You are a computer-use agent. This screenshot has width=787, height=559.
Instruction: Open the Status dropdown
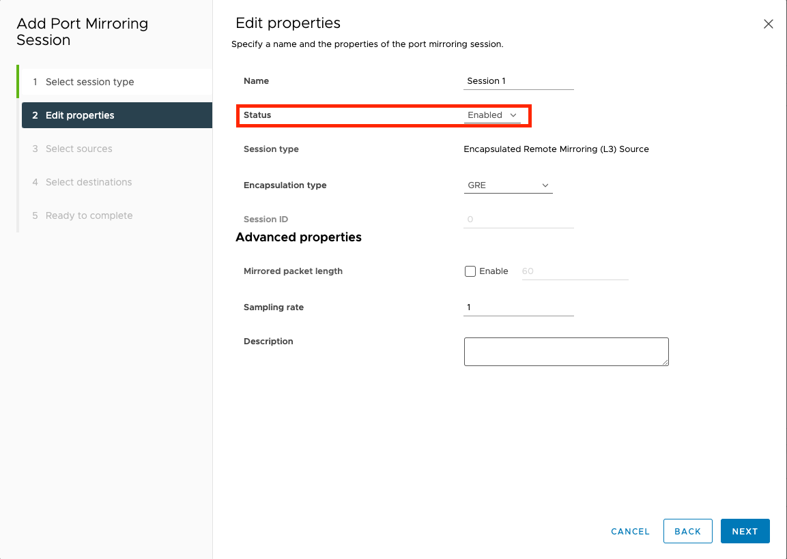click(491, 115)
